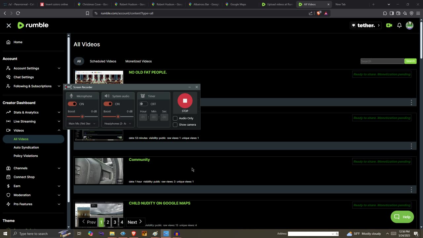Viewport: 423px width, 238px height.
Task: Click the browser reload icon
Action: click(x=18, y=13)
